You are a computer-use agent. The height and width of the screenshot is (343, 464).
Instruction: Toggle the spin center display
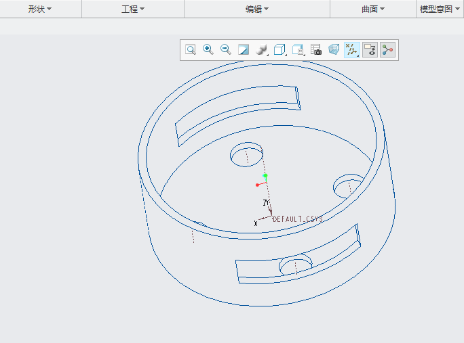387,50
